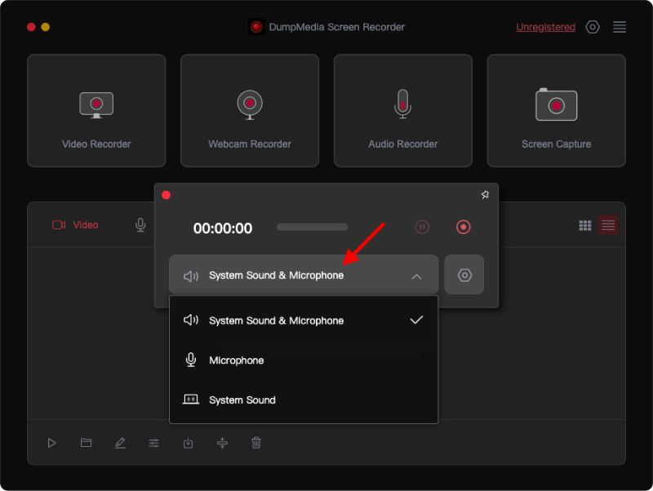Click speaker icon in the open list
653x491 pixels.
point(191,320)
